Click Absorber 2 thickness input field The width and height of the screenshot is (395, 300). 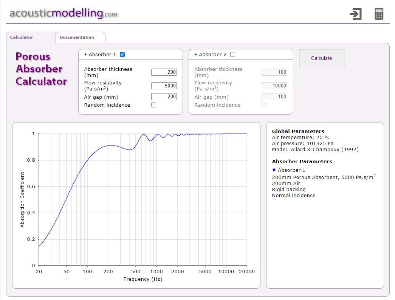pyautogui.click(x=274, y=72)
